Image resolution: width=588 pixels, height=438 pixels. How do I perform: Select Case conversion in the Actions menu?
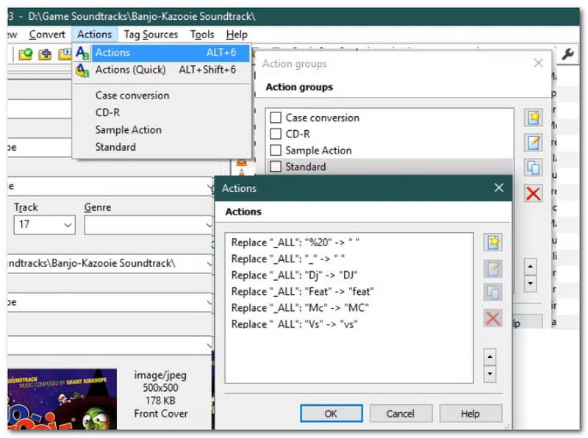(162, 96)
